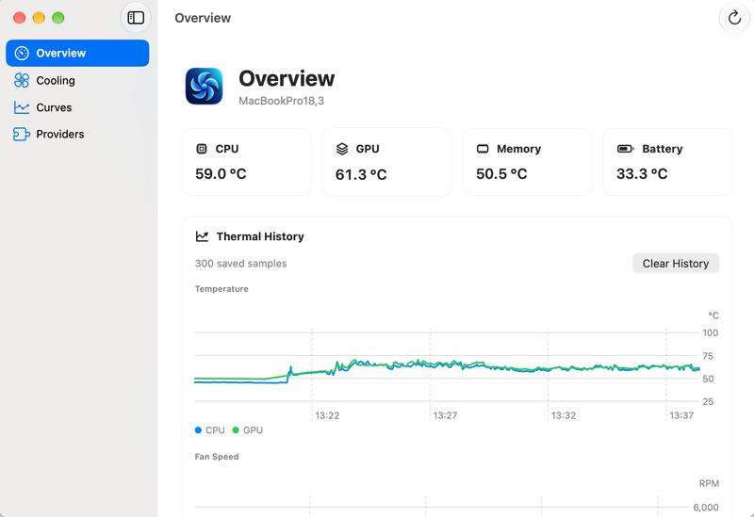Image resolution: width=754 pixels, height=517 pixels.
Task: Click the blue CPU legend dot
Action: pyautogui.click(x=198, y=430)
